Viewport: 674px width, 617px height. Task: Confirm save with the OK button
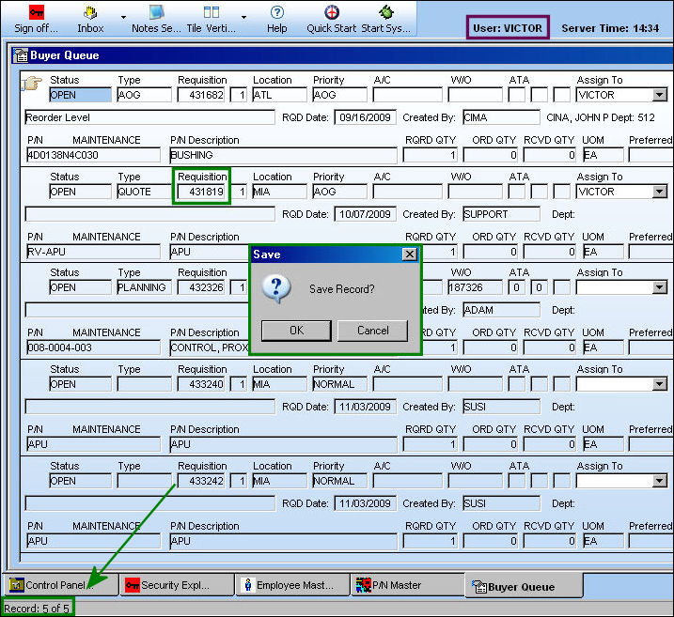[297, 331]
